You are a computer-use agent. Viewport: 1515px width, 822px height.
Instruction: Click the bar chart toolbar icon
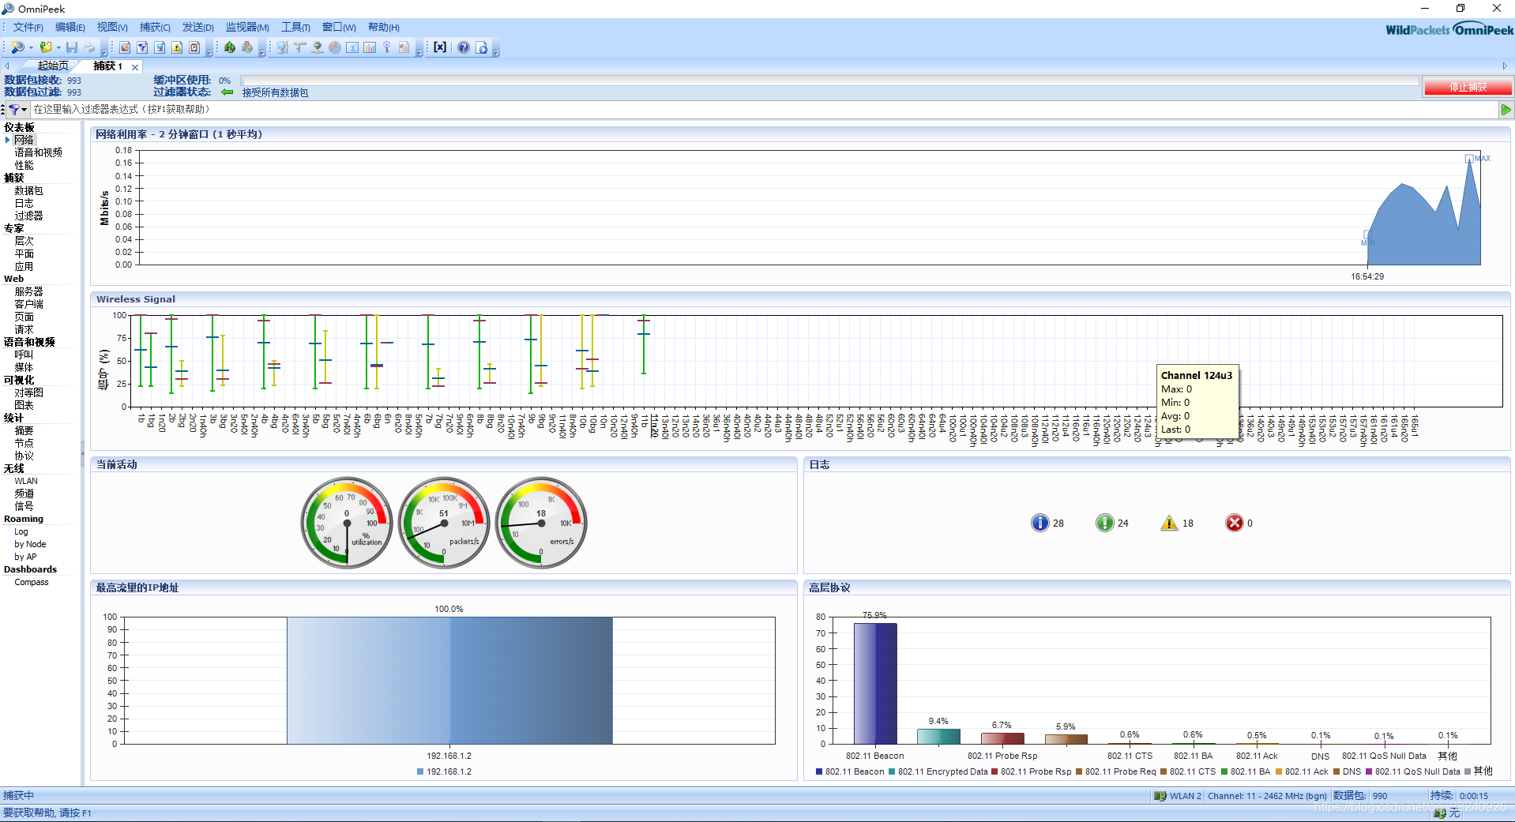pyautogui.click(x=370, y=47)
